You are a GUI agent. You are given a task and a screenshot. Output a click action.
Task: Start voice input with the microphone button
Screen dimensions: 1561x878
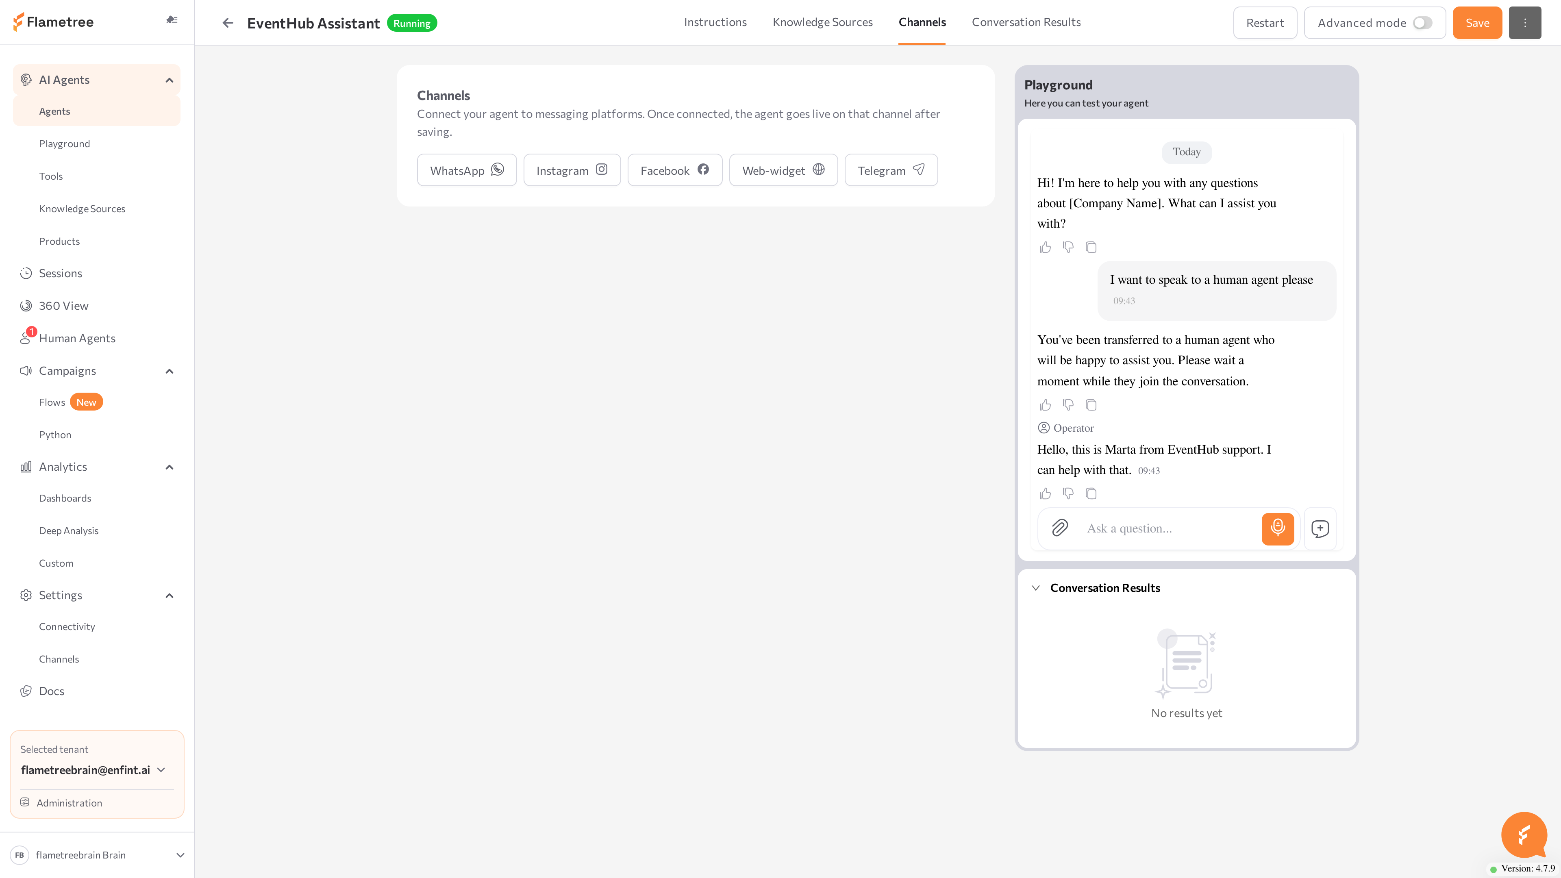click(x=1277, y=528)
